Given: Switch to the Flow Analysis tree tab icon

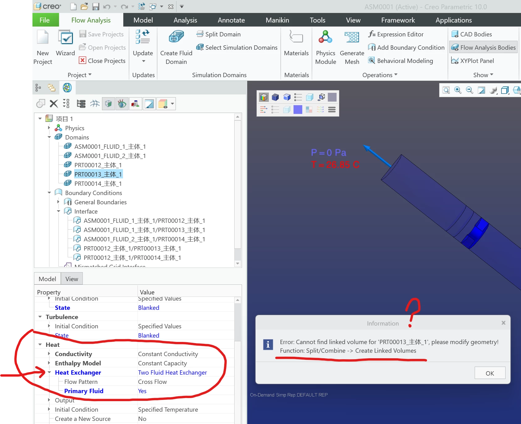Looking at the screenshot, I should (x=67, y=88).
